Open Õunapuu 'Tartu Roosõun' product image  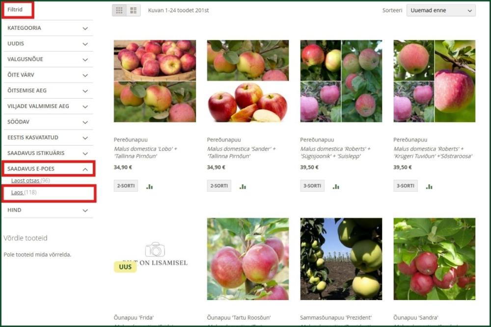pos(247,259)
